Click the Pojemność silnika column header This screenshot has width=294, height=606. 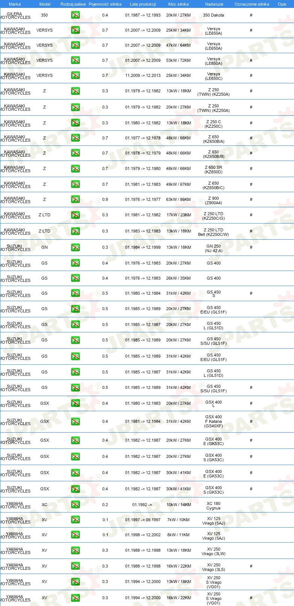[x=105, y=4]
